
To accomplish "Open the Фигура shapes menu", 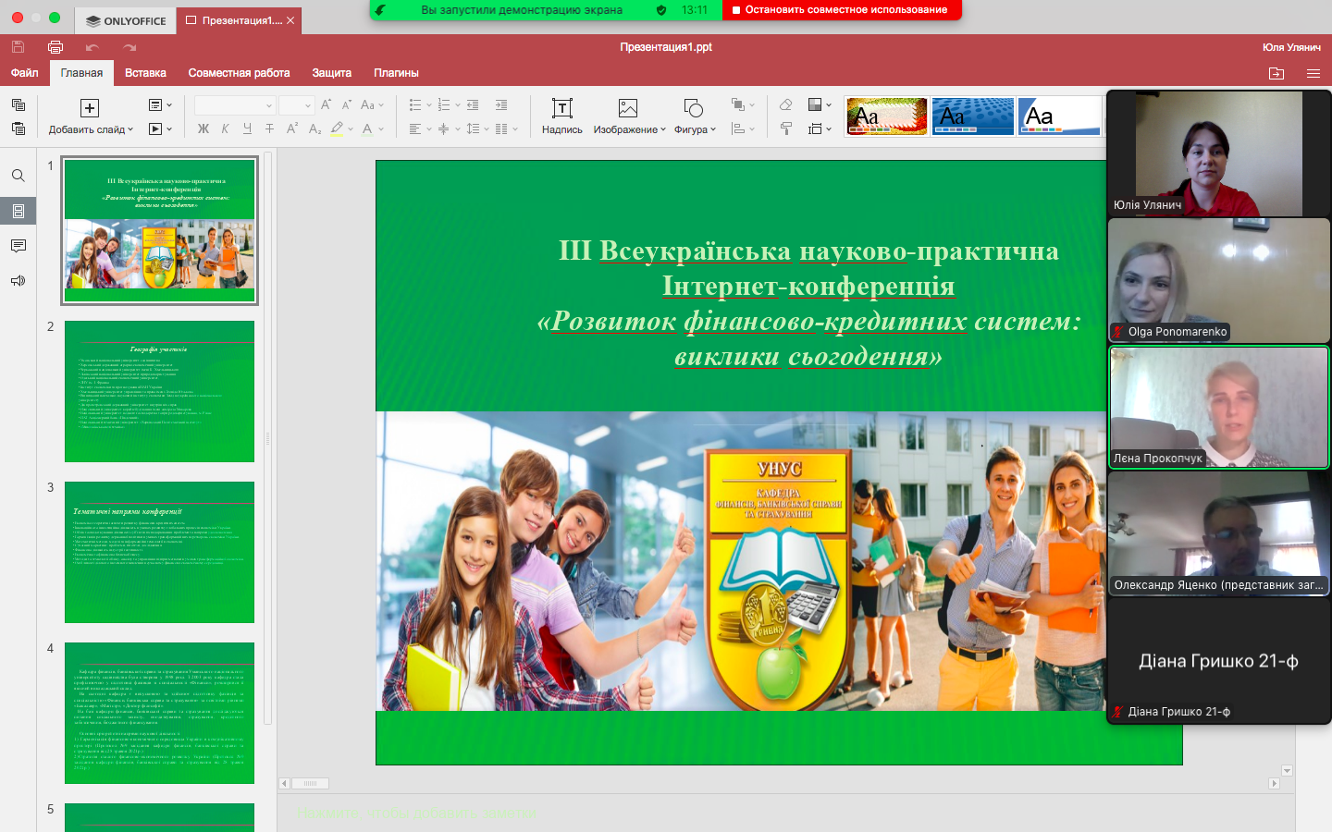I will (695, 116).
